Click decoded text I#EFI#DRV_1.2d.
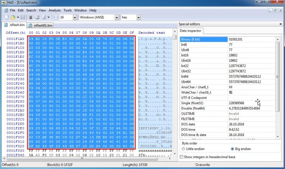285x169 pixels. pos(155,128)
